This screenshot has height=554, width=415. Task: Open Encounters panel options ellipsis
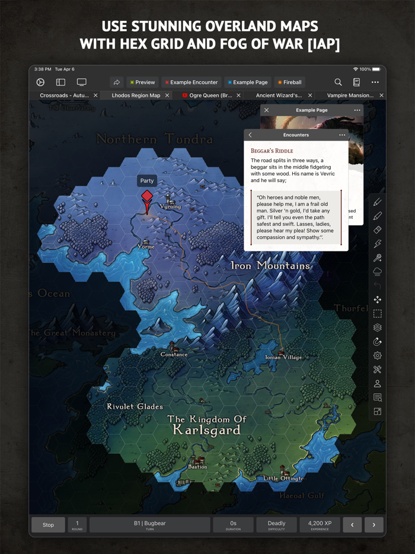pyautogui.click(x=342, y=135)
